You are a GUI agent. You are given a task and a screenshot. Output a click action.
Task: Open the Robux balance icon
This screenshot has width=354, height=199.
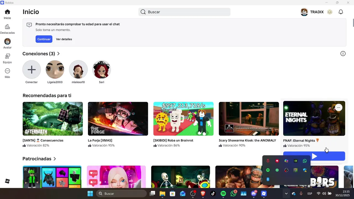(330, 12)
